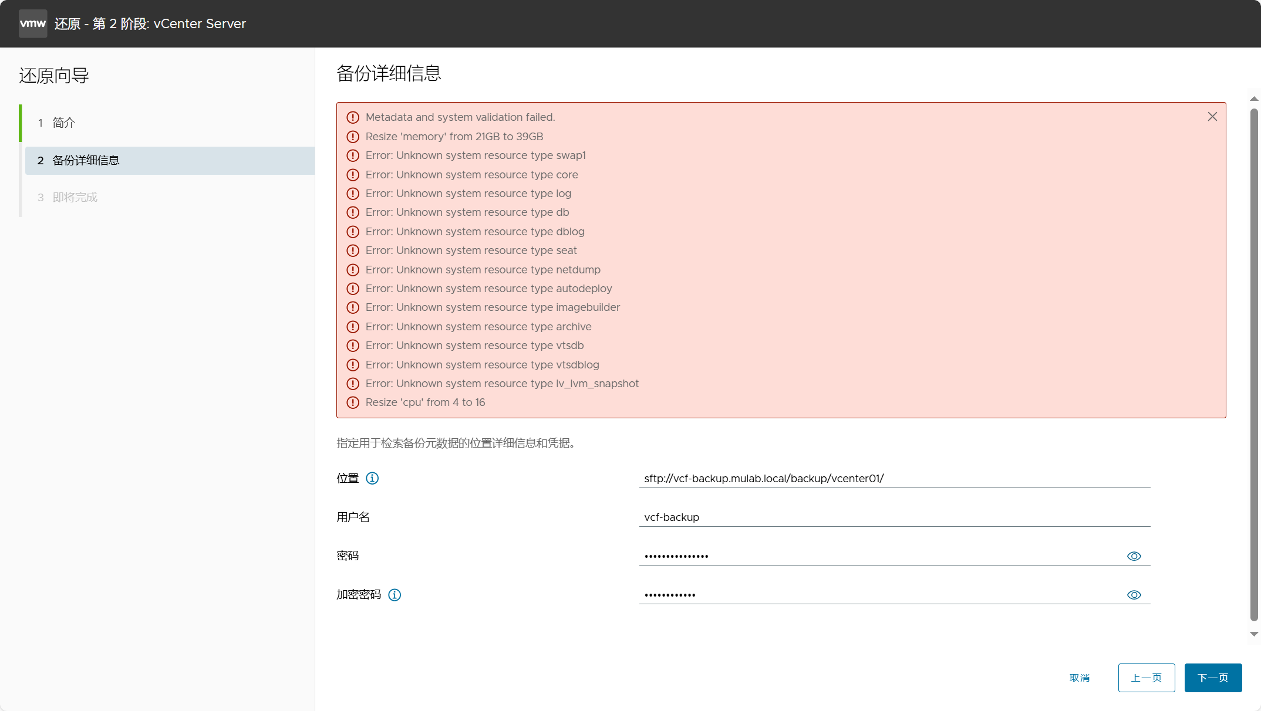This screenshot has height=711, width=1261.
Task: Go to wizard step 1 简介
Action: (x=64, y=123)
